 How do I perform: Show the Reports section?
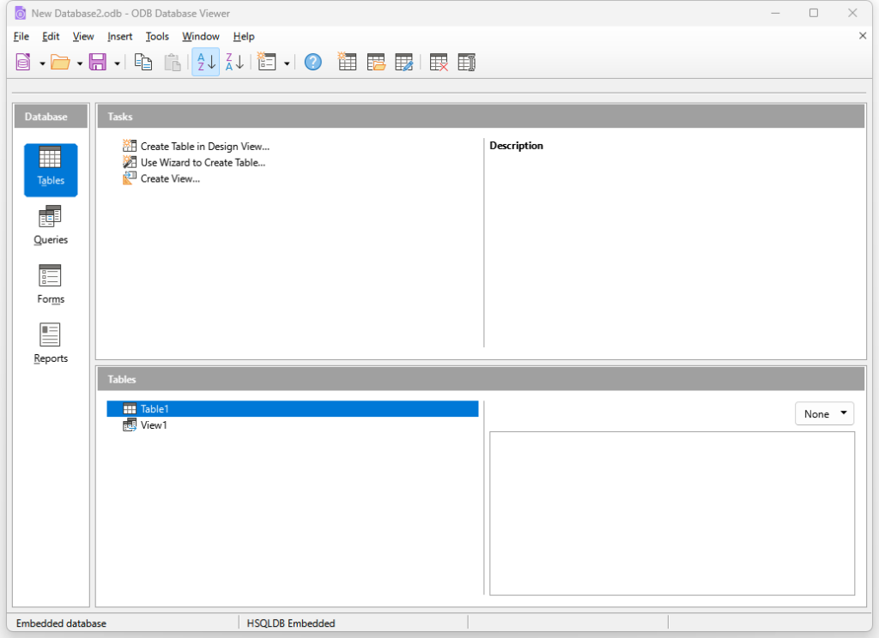51,344
